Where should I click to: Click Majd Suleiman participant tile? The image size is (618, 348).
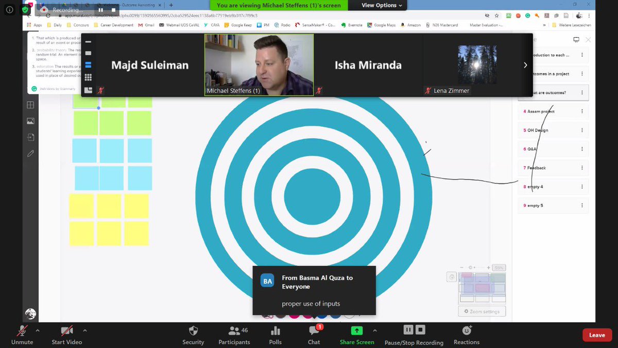coord(150,65)
